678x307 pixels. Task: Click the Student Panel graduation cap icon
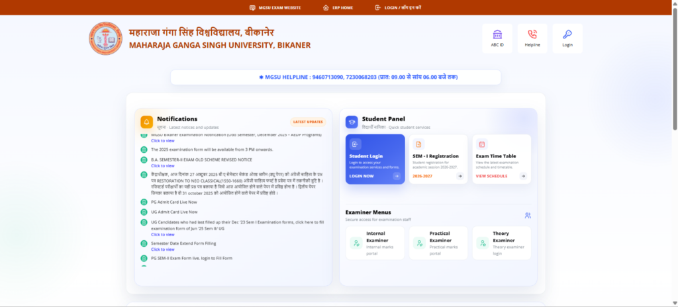352,122
